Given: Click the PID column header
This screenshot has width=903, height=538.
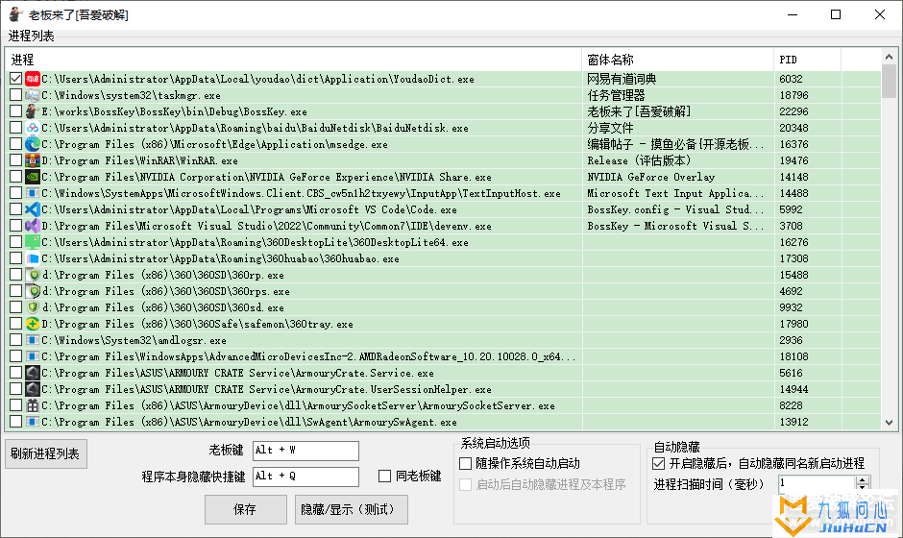Looking at the screenshot, I should (807, 60).
